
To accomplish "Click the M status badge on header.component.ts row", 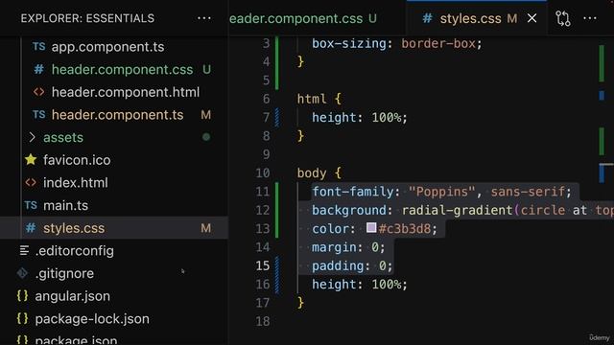I will pos(206,115).
